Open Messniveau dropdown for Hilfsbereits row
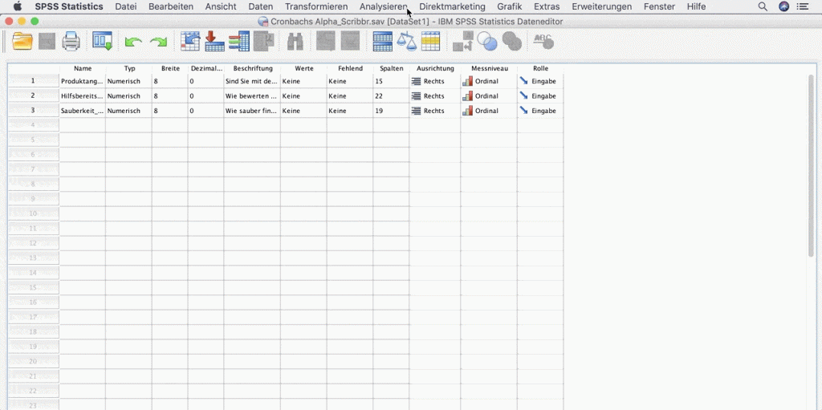This screenshot has height=410, width=822. click(489, 96)
